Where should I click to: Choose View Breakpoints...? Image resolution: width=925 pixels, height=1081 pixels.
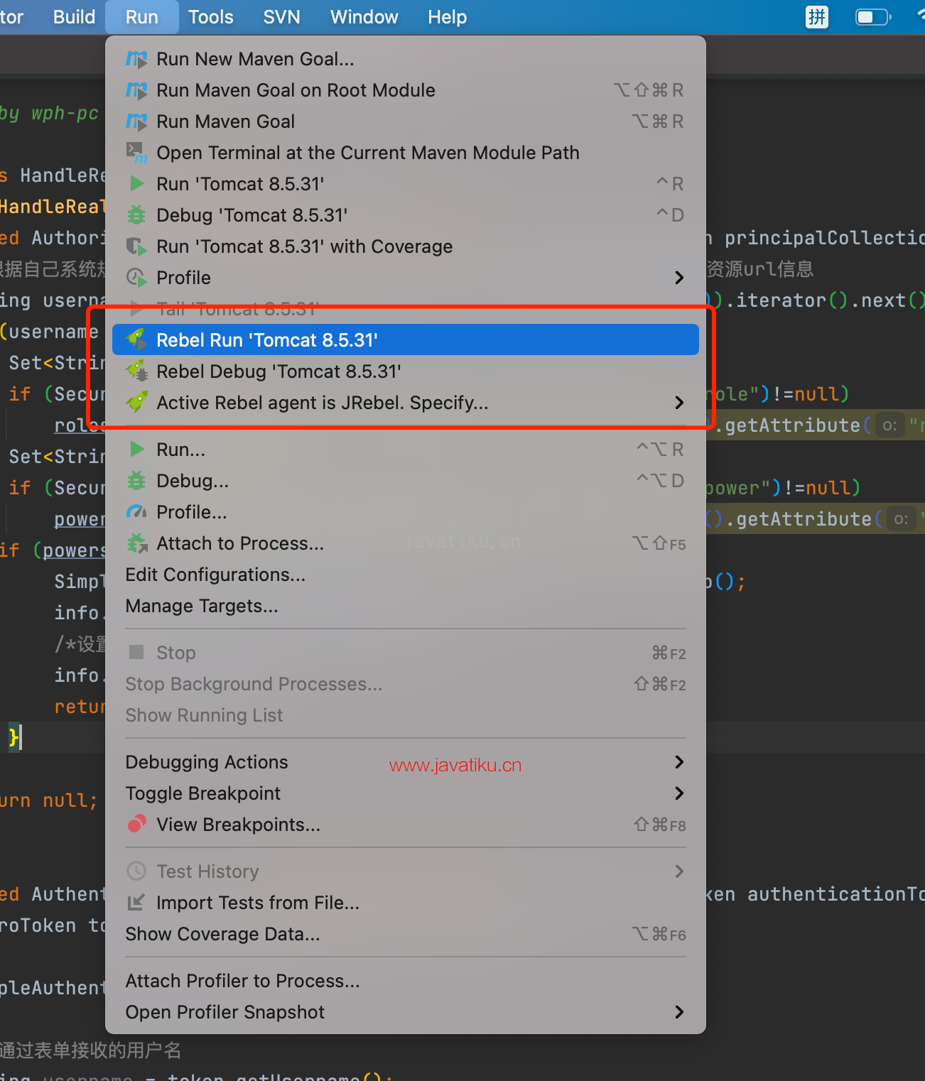click(406, 825)
